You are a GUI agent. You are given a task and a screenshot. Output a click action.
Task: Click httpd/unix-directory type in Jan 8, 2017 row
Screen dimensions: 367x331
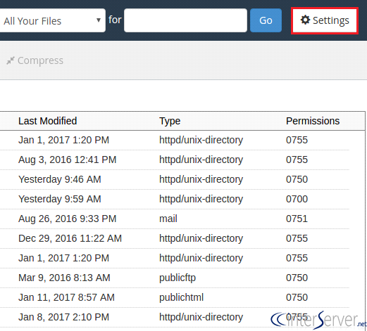coord(201,317)
